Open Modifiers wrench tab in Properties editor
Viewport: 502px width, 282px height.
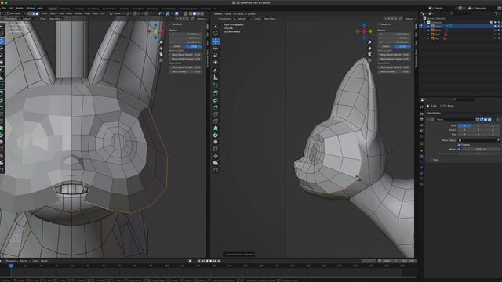[422, 157]
